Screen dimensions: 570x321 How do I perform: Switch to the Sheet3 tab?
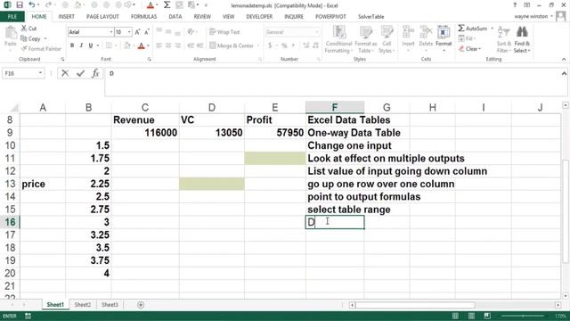[x=110, y=305]
